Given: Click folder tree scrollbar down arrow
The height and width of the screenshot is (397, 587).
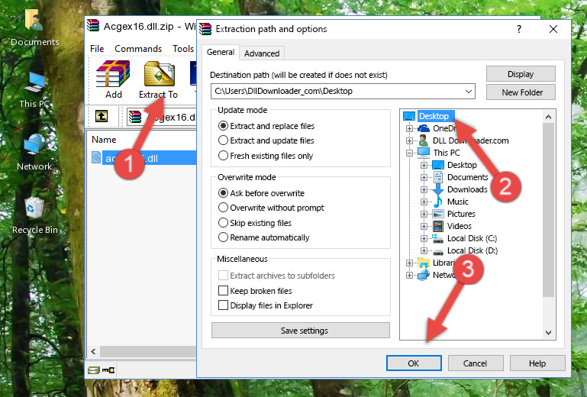Looking at the screenshot, I should [x=548, y=333].
